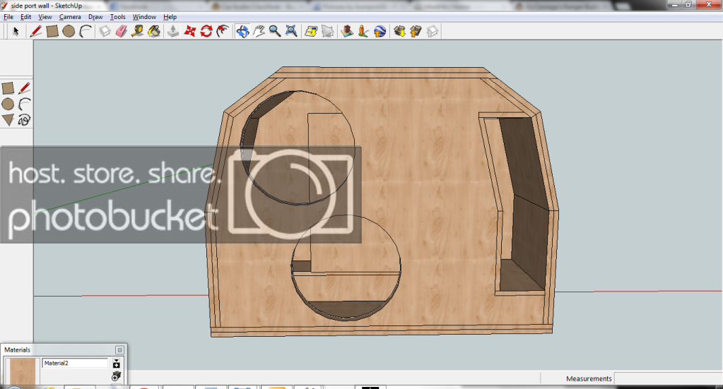Open the Camera menu
The width and height of the screenshot is (723, 389).
70,16
